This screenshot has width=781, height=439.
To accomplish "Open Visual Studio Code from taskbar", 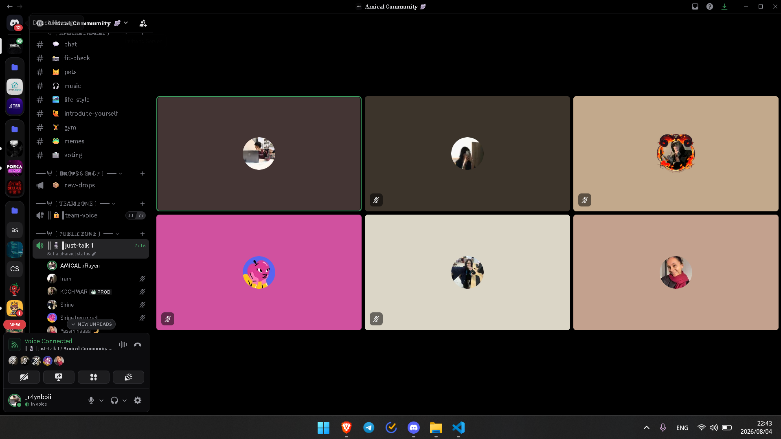I will [459, 428].
